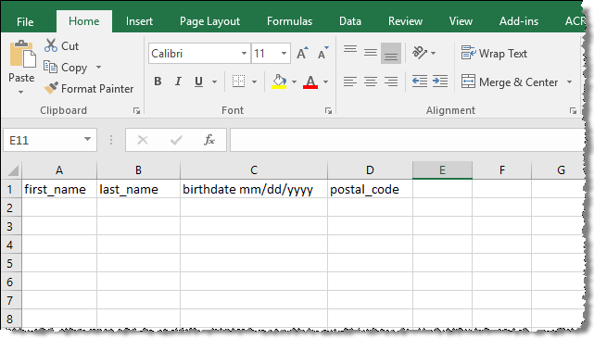Open the Underline style dropdown arrow

coord(214,82)
